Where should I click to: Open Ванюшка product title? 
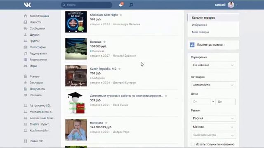click(97, 123)
